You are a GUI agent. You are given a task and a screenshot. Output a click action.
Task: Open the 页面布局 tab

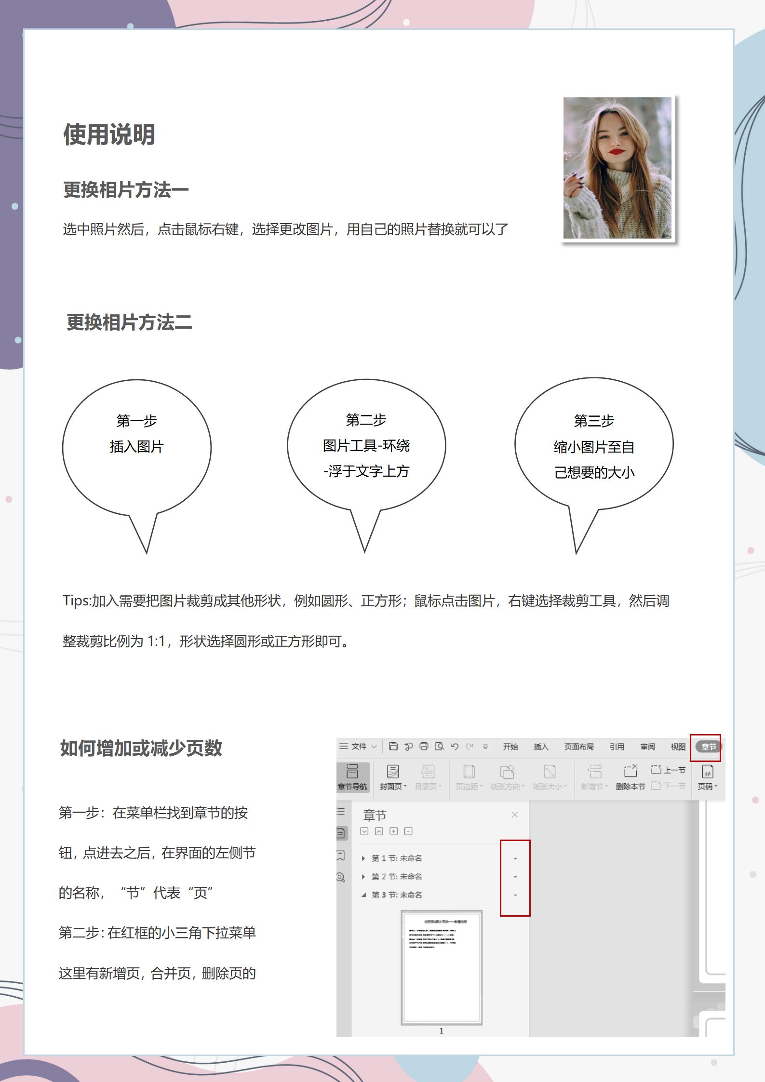(579, 747)
